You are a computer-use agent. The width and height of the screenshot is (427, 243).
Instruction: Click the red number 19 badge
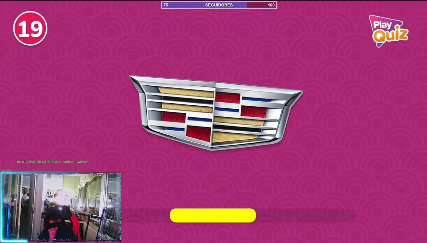[x=30, y=28]
